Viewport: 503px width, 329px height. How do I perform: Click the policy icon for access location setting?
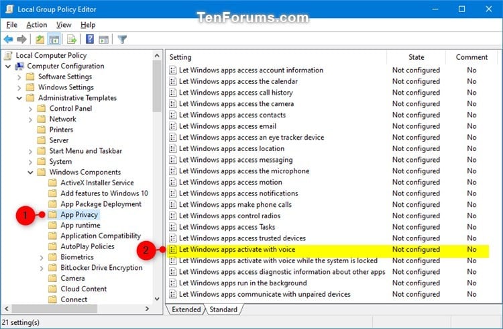coord(173,148)
